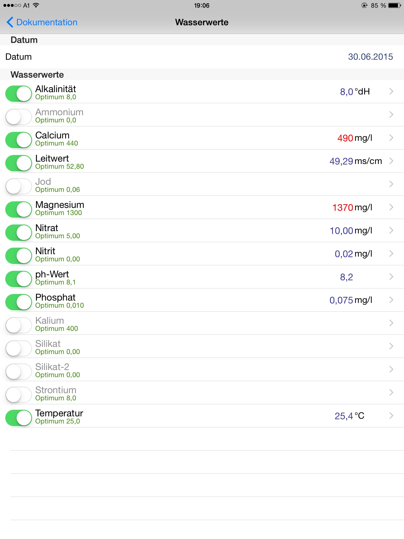Viewport: 404px width, 539px height.
Task: Tap the rotation lock status icon
Action: 364,6
